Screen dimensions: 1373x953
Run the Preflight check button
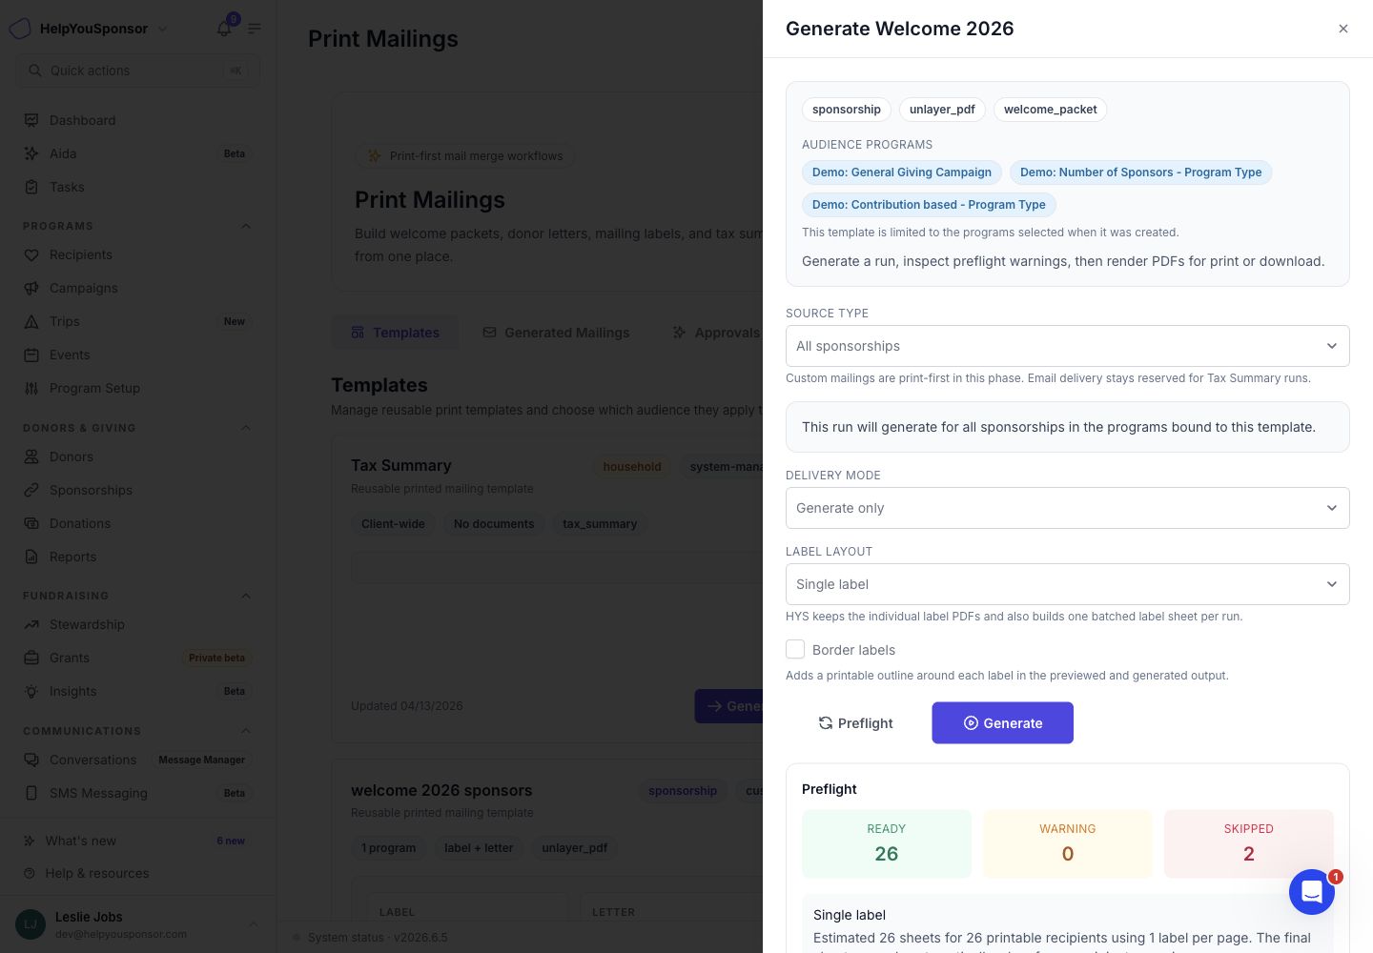[x=855, y=723]
